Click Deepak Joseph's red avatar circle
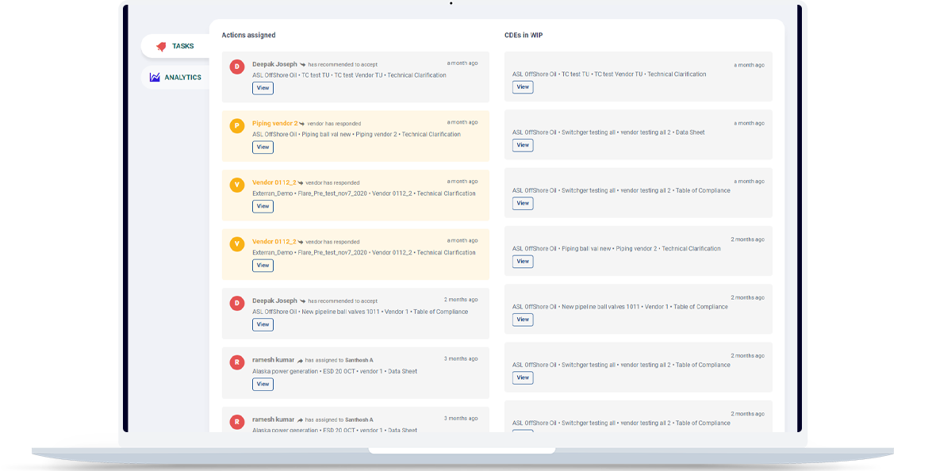The image size is (932, 471). pyautogui.click(x=236, y=67)
